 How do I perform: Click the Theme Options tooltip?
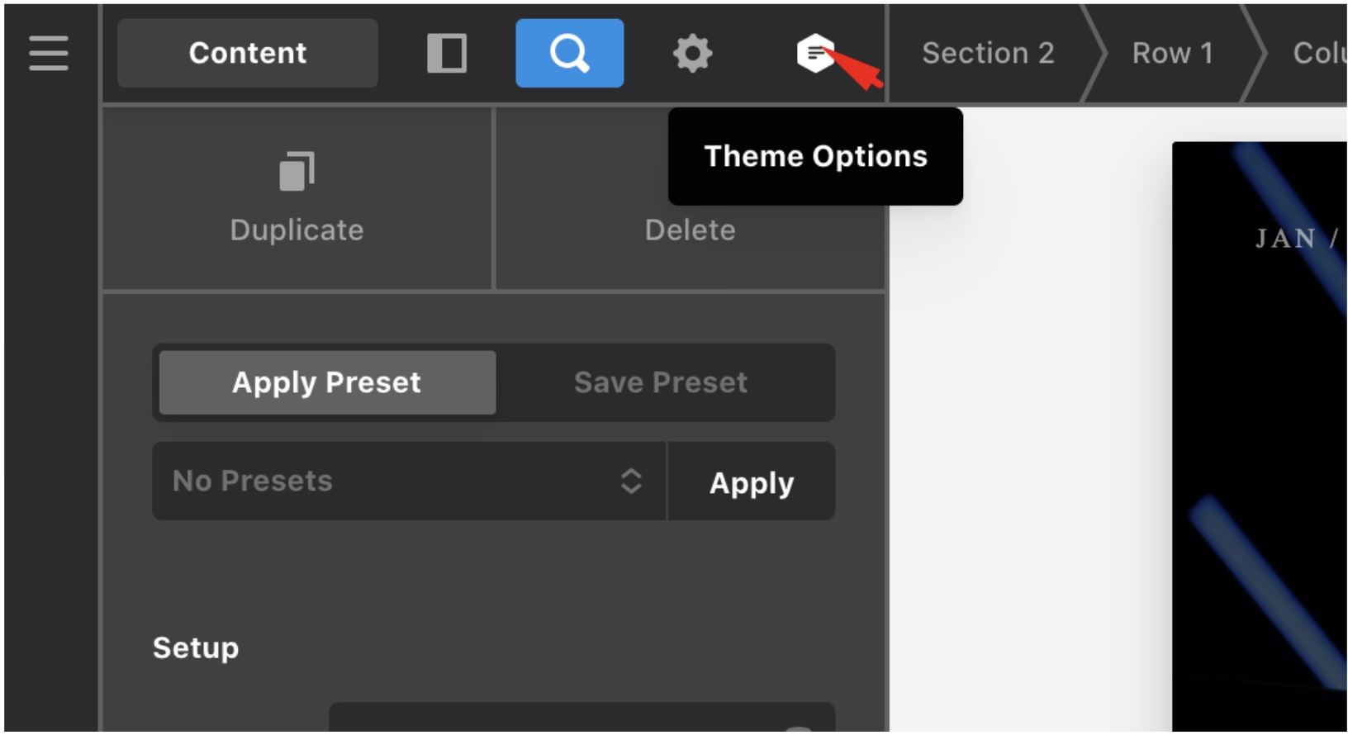click(815, 156)
